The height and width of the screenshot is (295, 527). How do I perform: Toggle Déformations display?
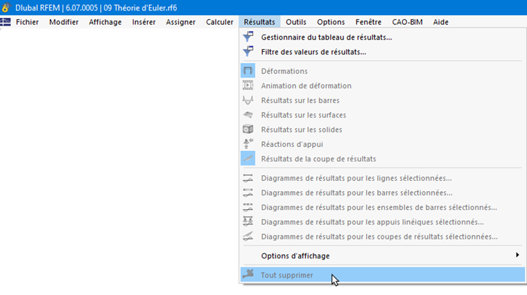pos(382,71)
